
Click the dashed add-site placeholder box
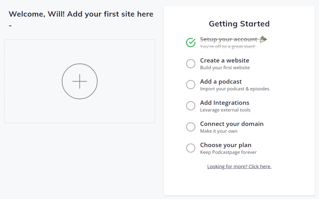click(80, 81)
